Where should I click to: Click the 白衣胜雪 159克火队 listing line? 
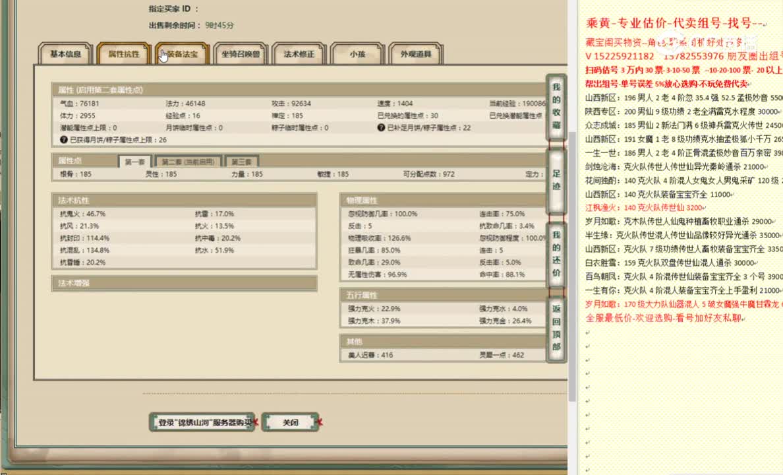point(670,263)
